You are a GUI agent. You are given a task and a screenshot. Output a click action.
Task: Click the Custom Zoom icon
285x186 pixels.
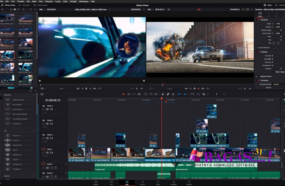point(203,94)
